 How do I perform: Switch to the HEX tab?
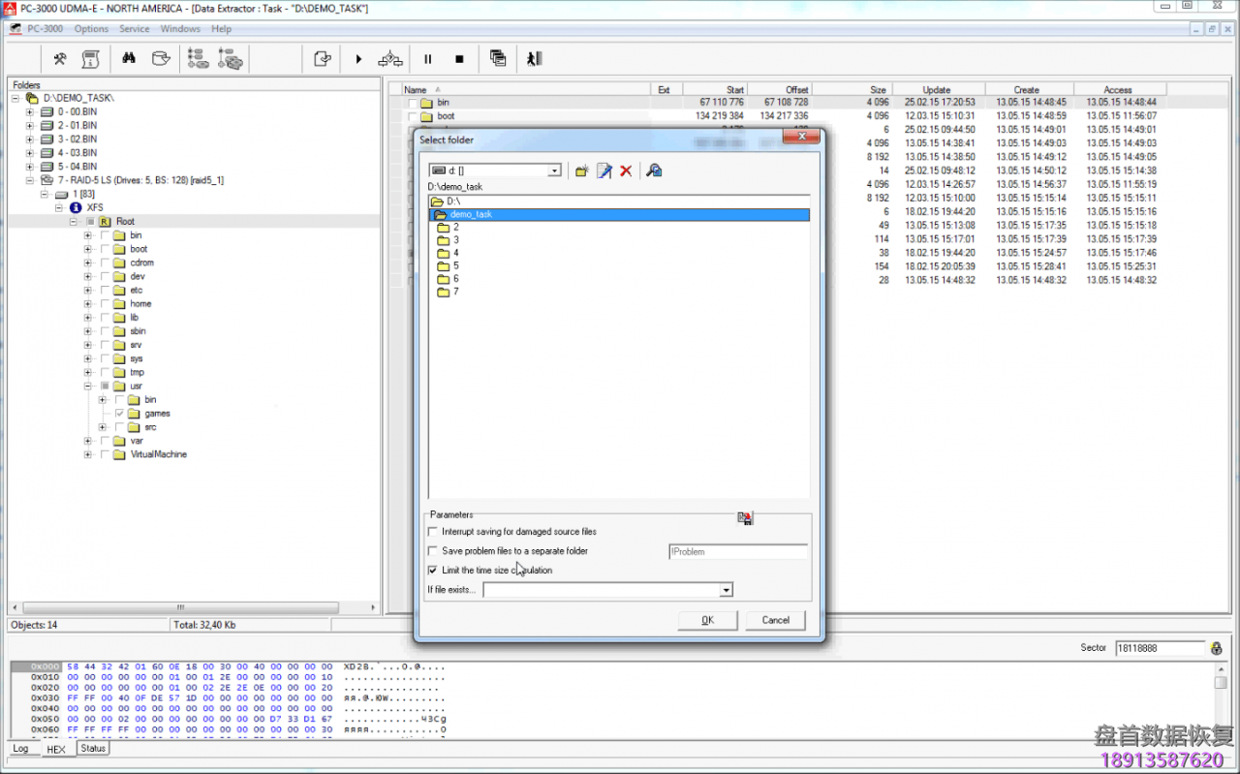point(56,748)
